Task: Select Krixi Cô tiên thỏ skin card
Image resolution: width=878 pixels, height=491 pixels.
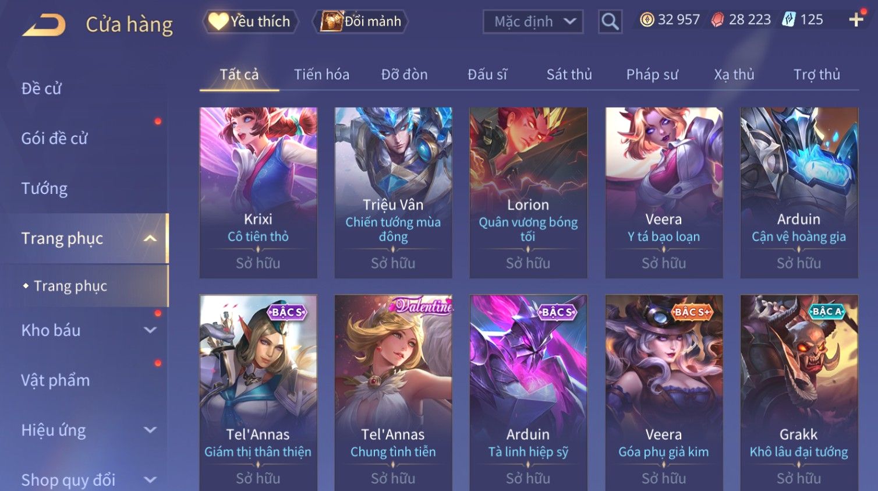Action: (x=259, y=192)
